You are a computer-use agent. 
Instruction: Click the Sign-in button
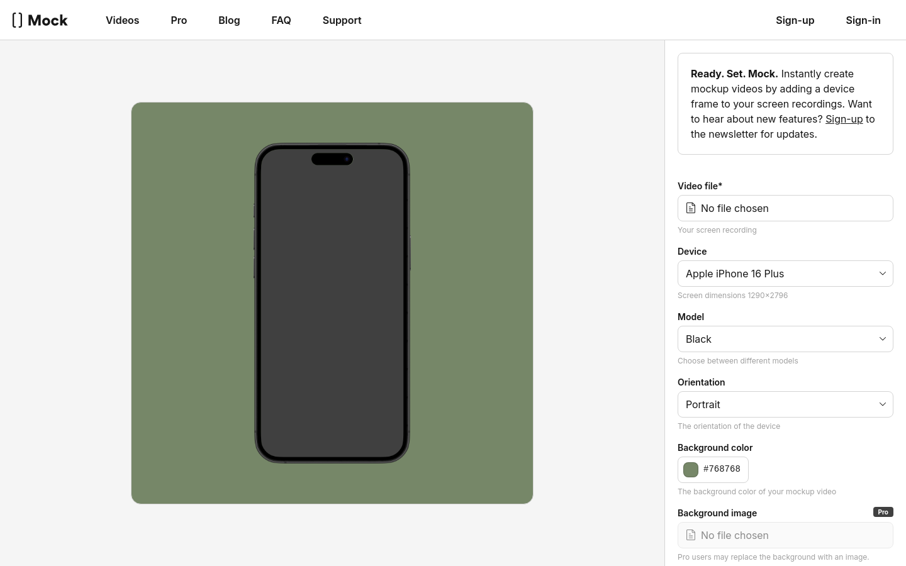click(863, 20)
